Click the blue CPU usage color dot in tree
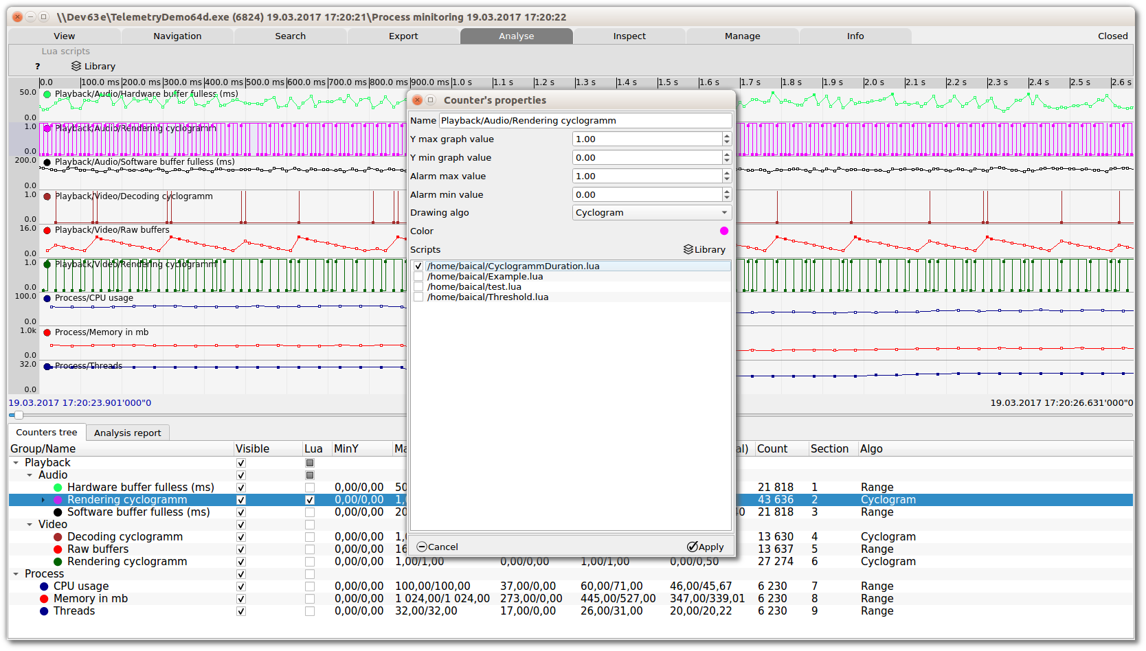Screen dimensions: 1146x651 (x=44, y=586)
